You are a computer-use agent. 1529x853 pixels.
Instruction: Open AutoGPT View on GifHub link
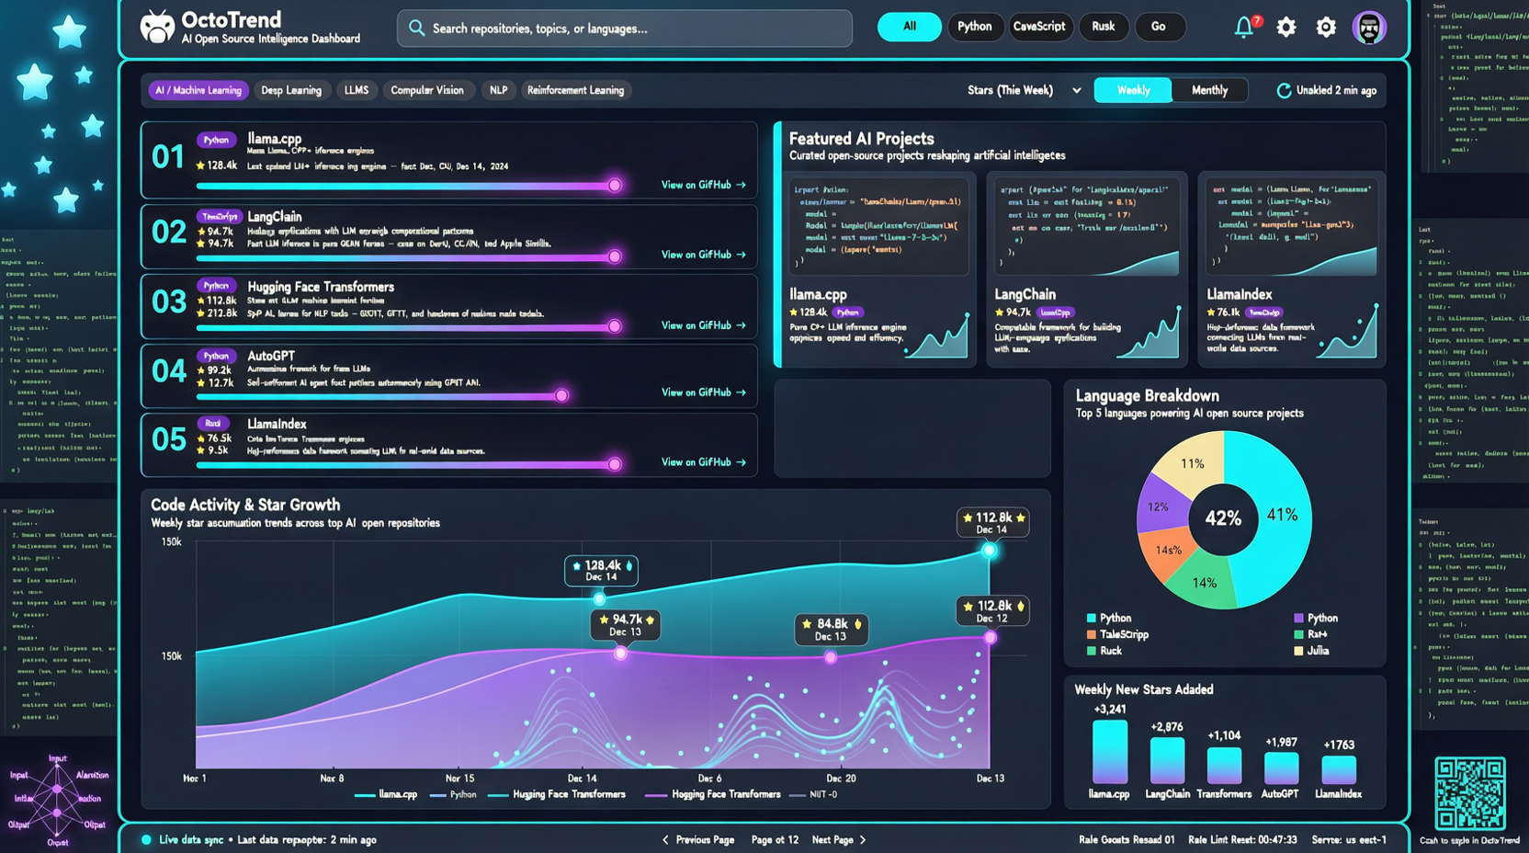click(703, 392)
